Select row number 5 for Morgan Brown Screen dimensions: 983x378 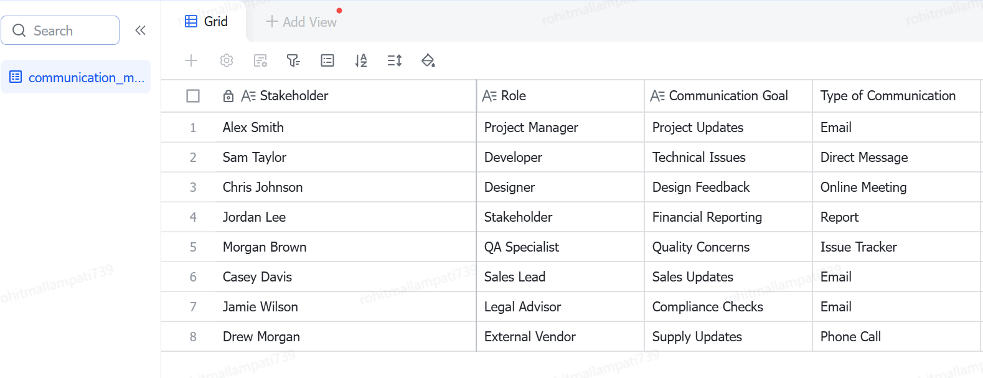[x=193, y=247]
